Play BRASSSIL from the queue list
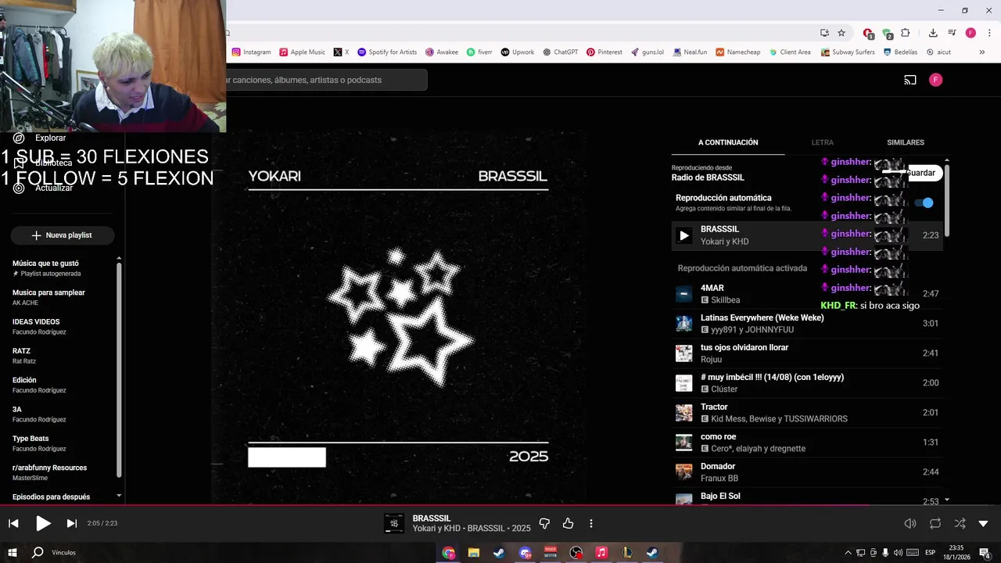This screenshot has height=563, width=1001. [684, 235]
